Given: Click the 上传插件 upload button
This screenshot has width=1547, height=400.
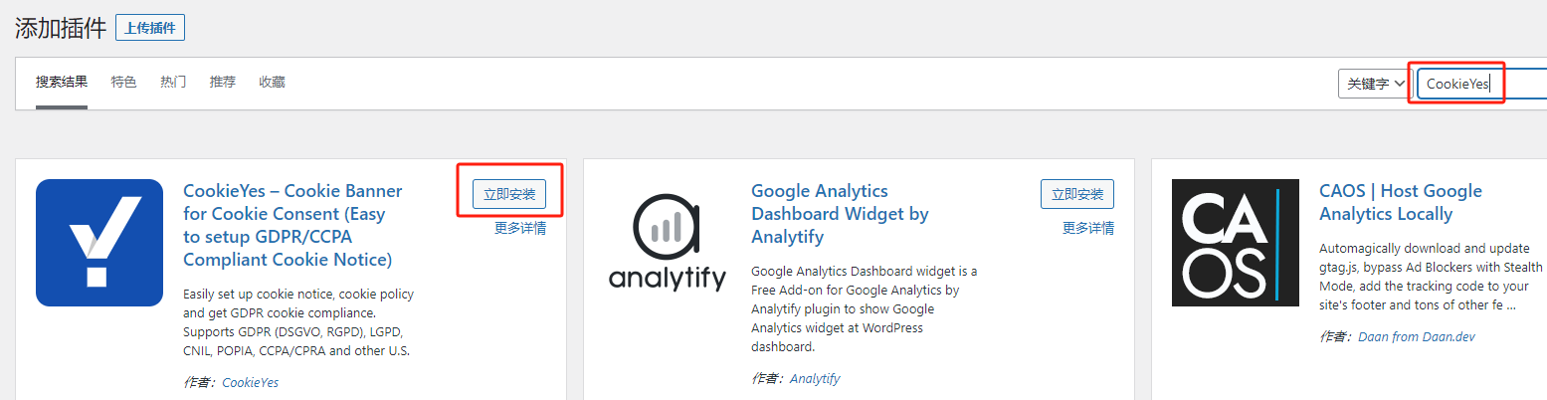Looking at the screenshot, I should pos(150,28).
